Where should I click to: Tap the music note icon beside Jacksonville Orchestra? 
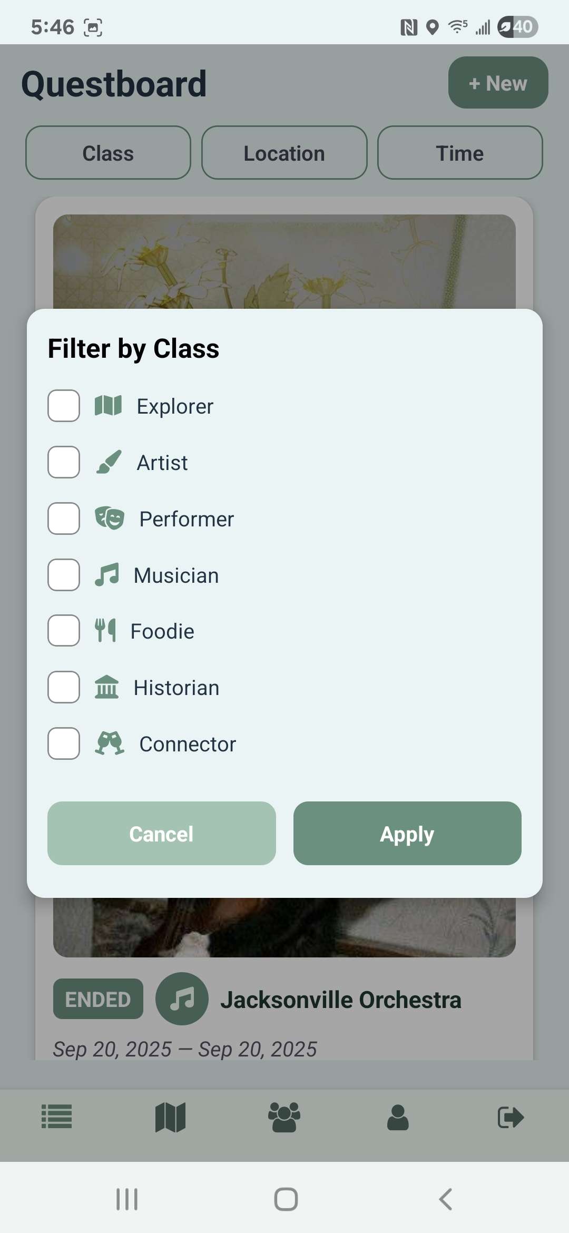[182, 999]
